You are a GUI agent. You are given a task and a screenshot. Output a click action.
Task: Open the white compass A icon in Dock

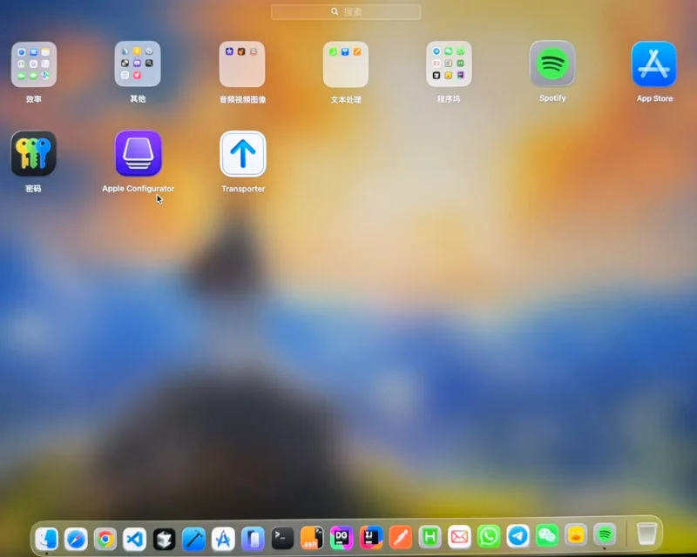coord(223,539)
